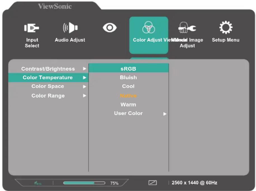Select the Input Select plug icon
256x191 pixels.
point(32,28)
